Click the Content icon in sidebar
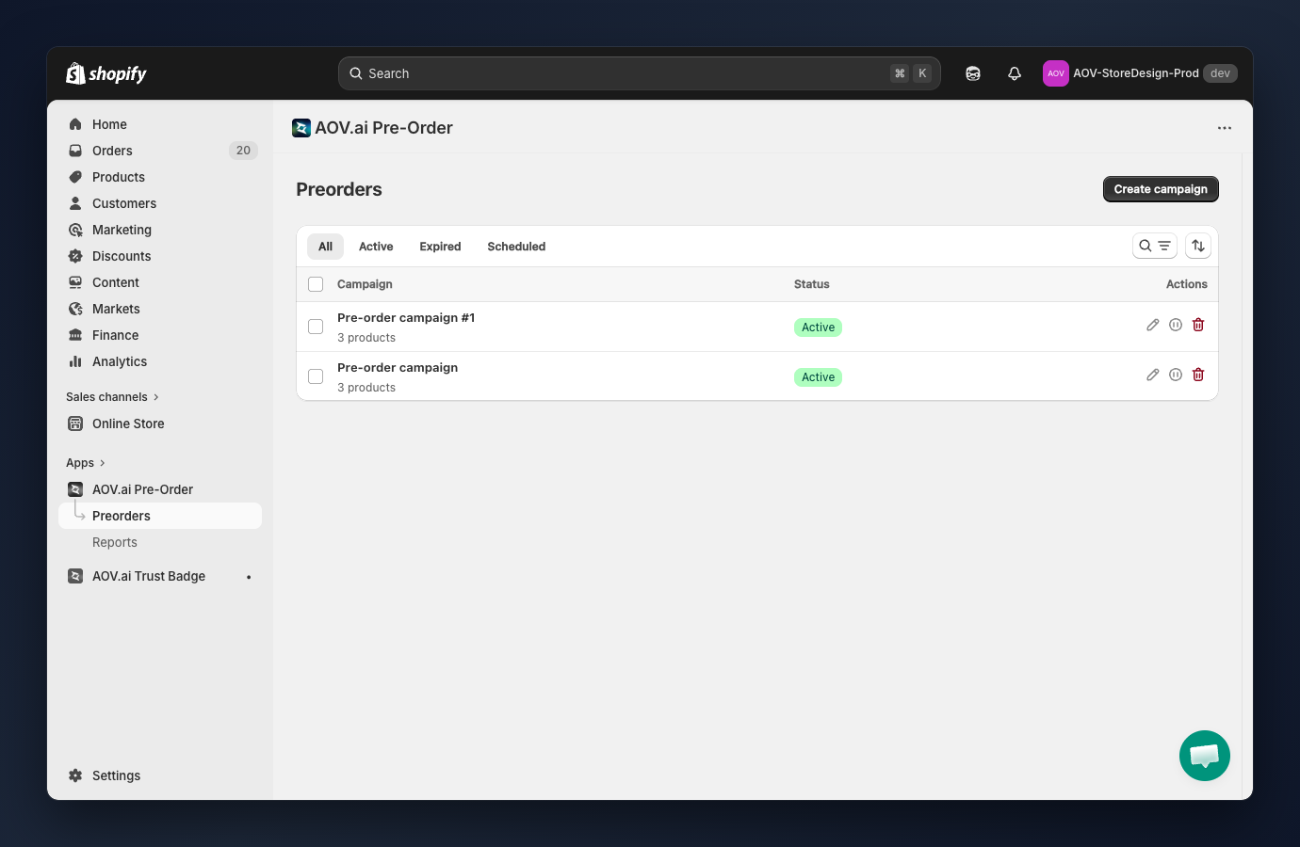This screenshot has width=1300, height=847. tap(75, 282)
